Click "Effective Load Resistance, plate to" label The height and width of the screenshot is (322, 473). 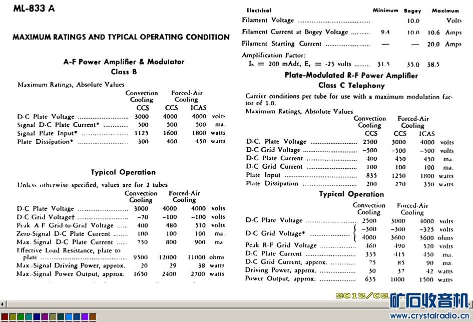tap(69, 250)
